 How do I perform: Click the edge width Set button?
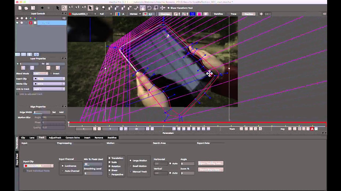(54, 112)
